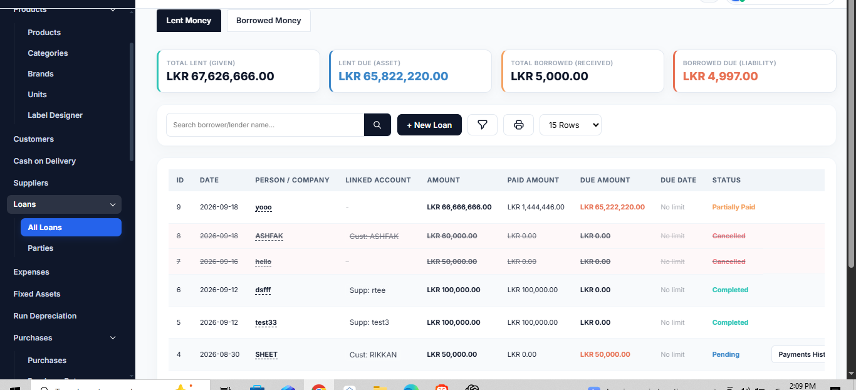Click Completed status in dsfff row
Screen dimensions: 856x390
click(x=730, y=290)
